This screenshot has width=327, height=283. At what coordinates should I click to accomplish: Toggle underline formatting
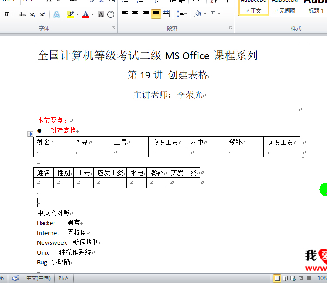(x=7, y=14)
